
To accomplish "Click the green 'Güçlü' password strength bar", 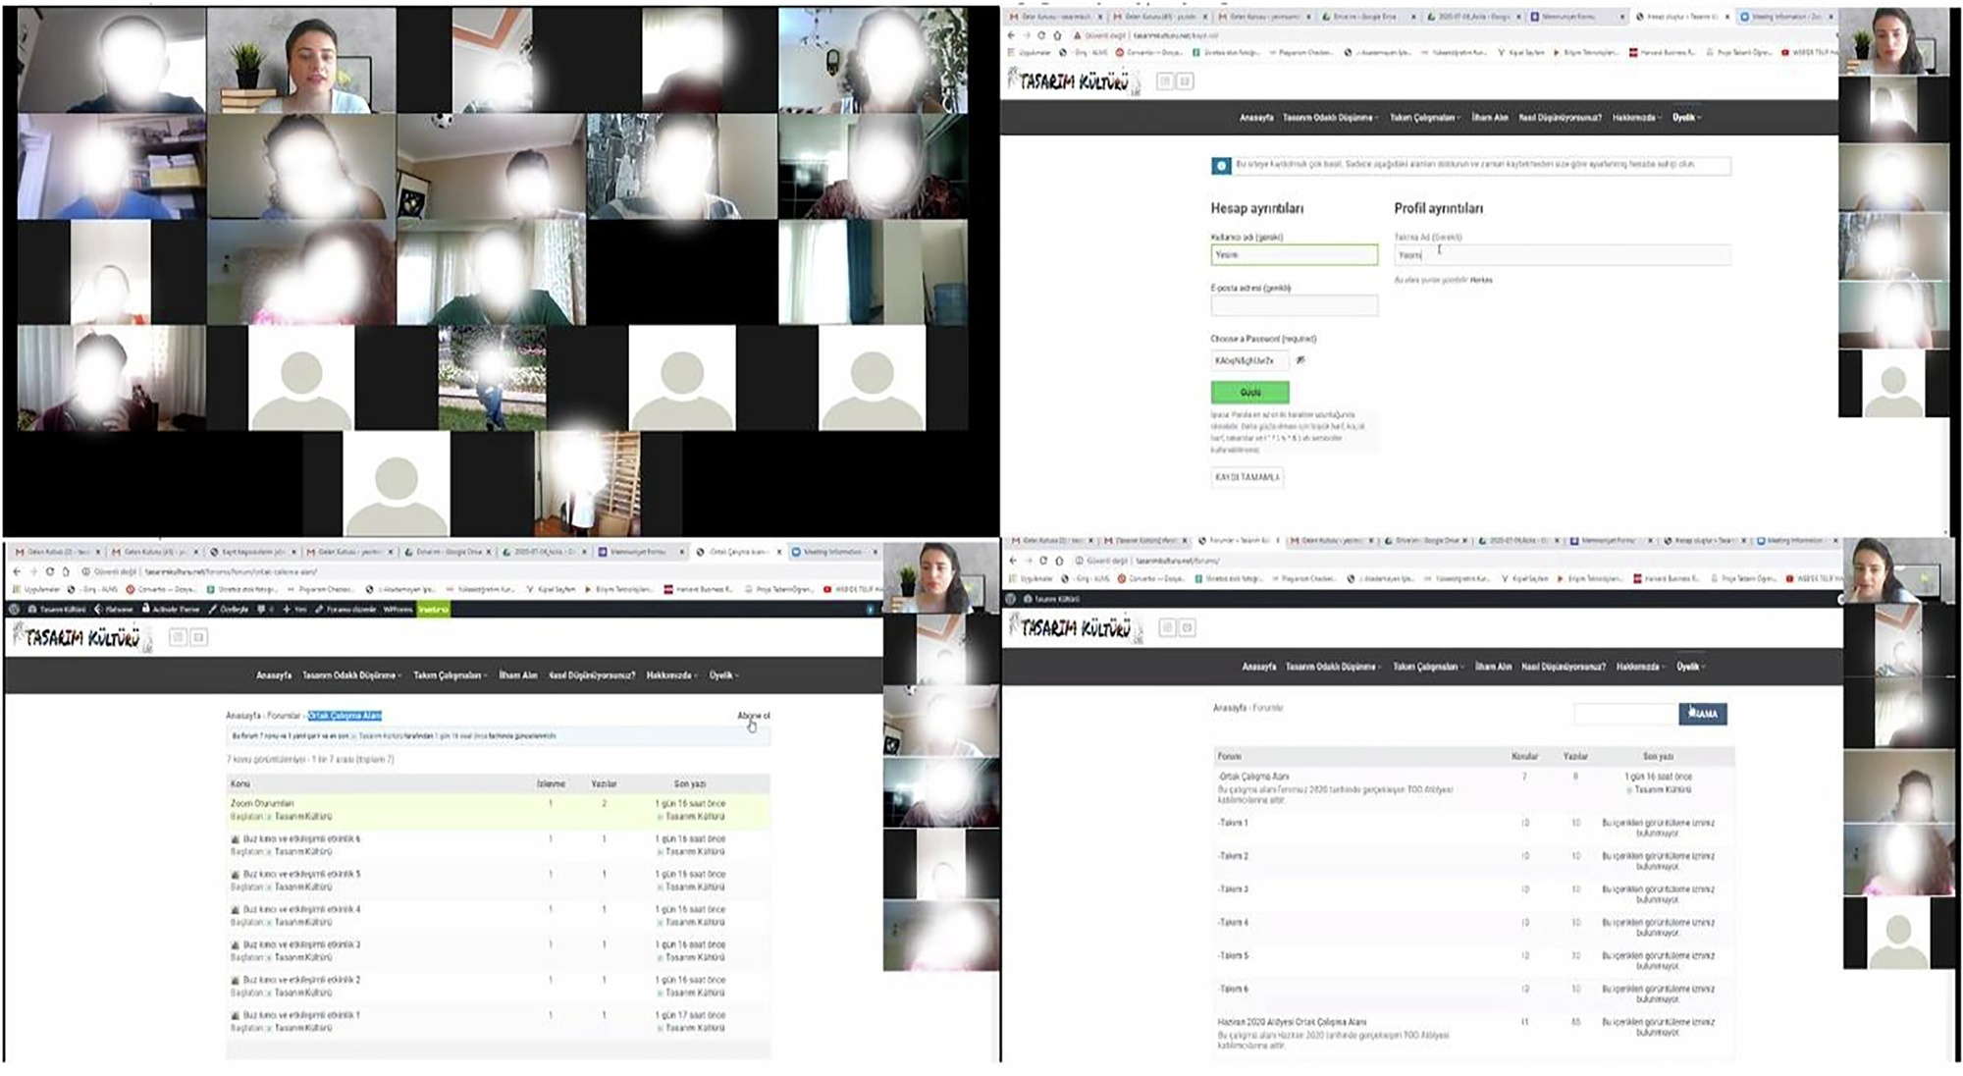I will [x=1249, y=393].
